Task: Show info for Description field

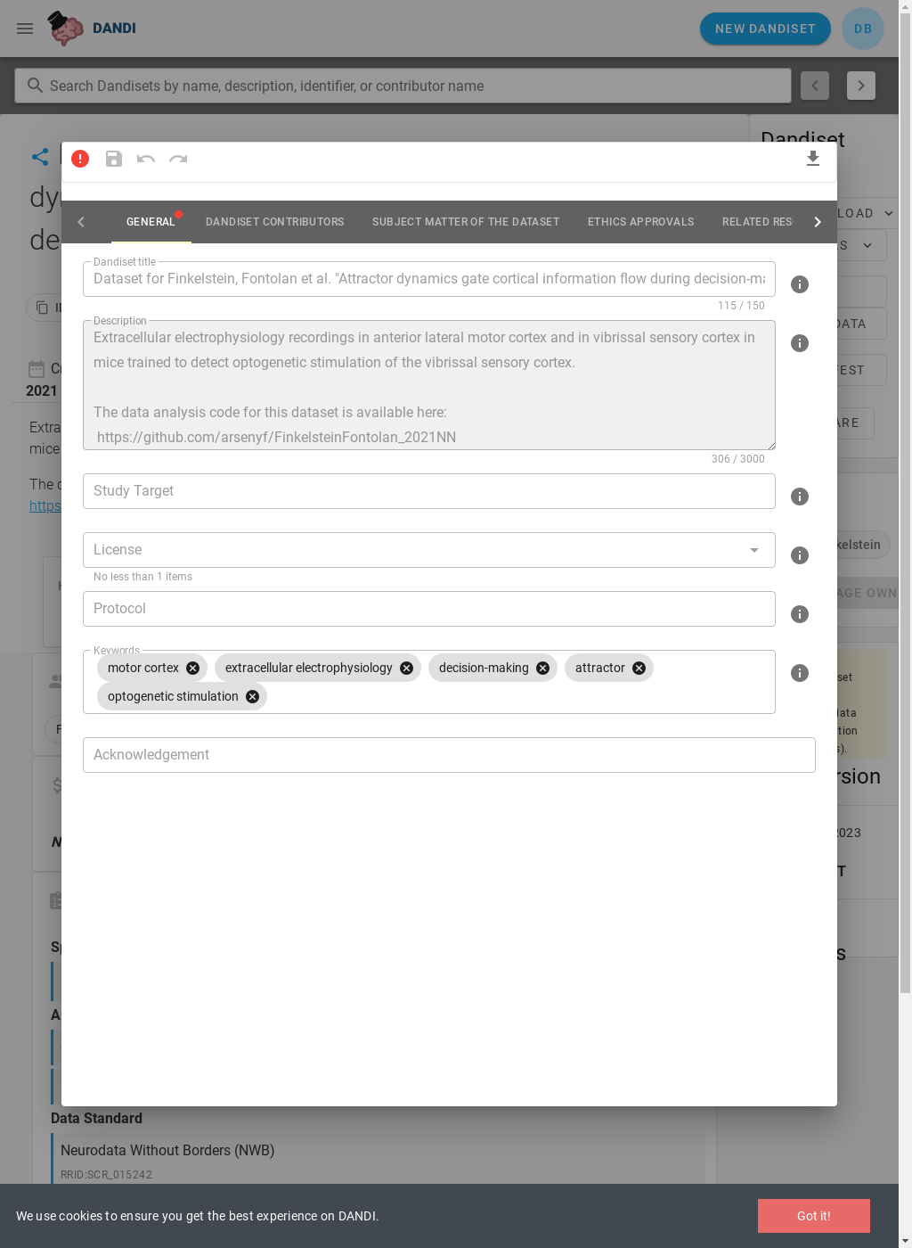Action: tap(800, 343)
